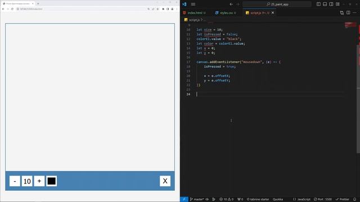Click on the drawing canvas area
Screen dimensions: 360x202
[90, 97]
